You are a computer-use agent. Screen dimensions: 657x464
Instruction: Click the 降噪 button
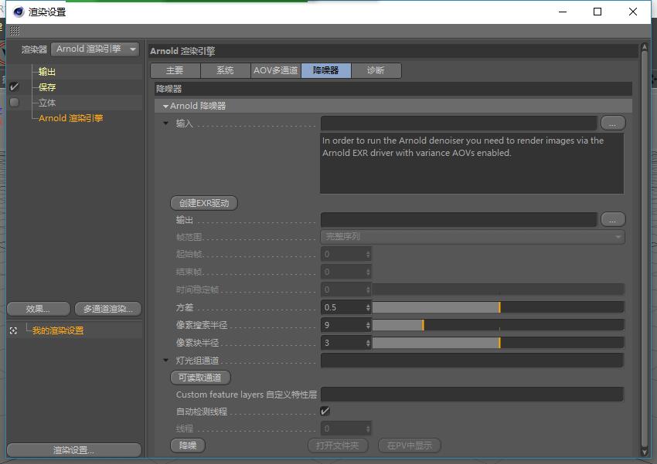(x=188, y=445)
